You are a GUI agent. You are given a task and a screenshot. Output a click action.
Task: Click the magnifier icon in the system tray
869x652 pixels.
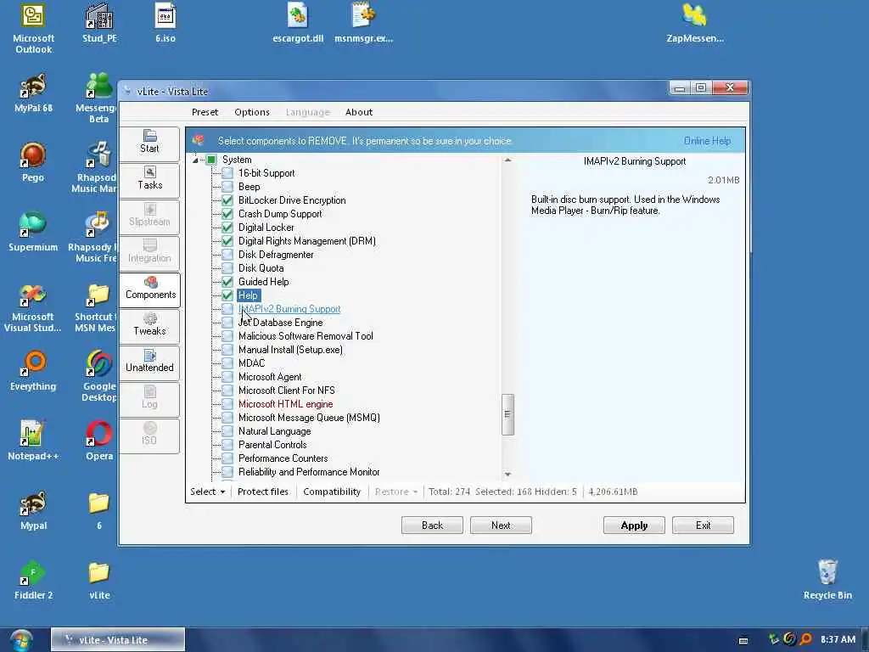[805, 639]
